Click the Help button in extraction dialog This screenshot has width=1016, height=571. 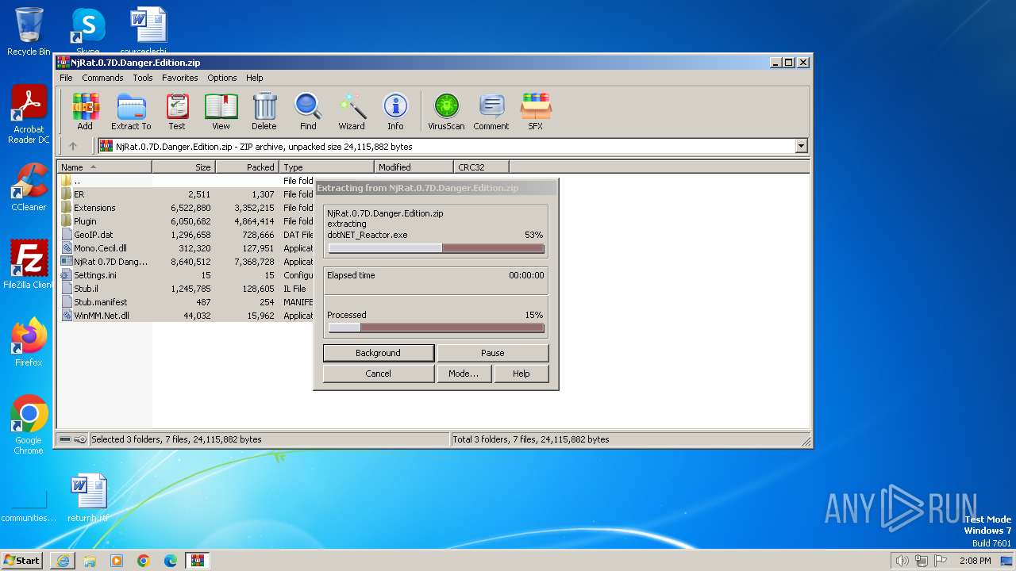point(521,374)
